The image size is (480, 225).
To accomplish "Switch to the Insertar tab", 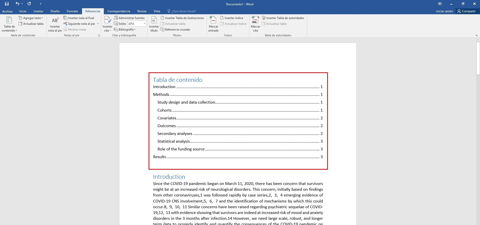I will point(38,11).
